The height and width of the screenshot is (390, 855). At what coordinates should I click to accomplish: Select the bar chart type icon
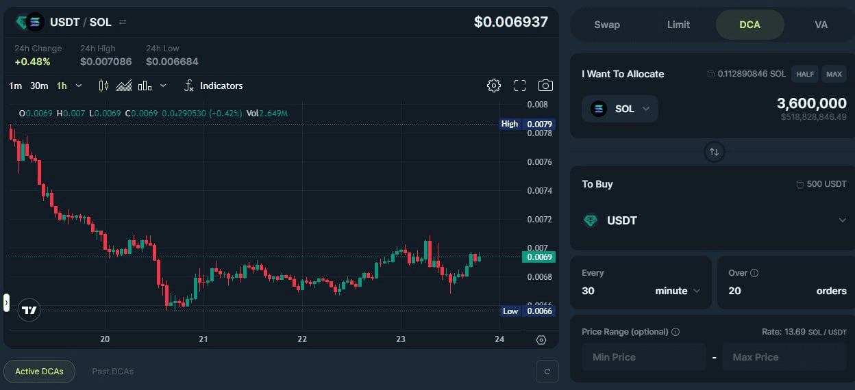click(145, 86)
